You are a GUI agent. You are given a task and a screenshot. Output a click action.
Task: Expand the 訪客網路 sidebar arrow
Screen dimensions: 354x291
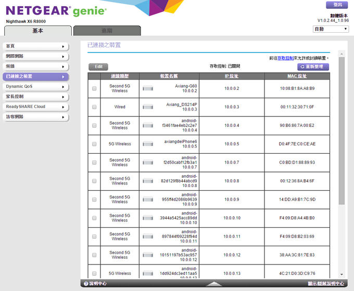coord(63,117)
